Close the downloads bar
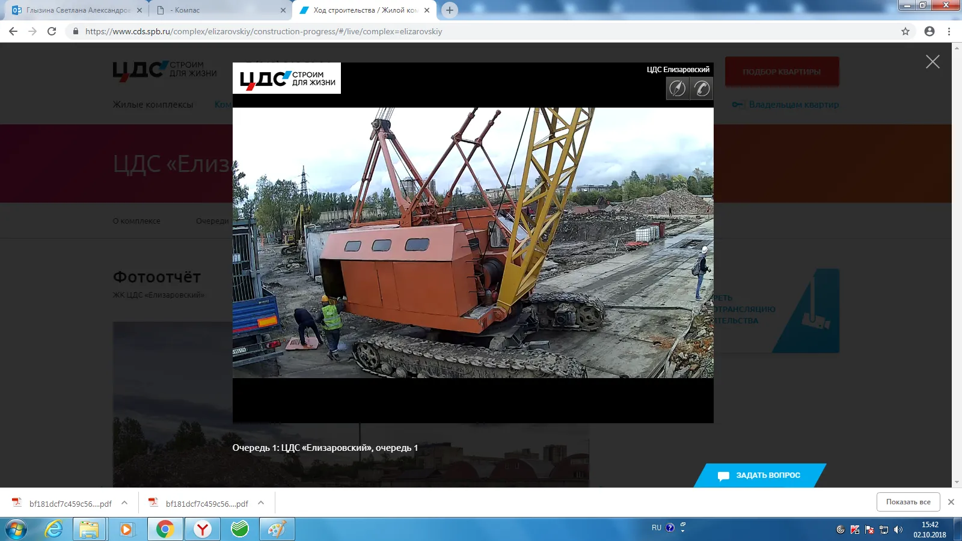 tap(951, 502)
